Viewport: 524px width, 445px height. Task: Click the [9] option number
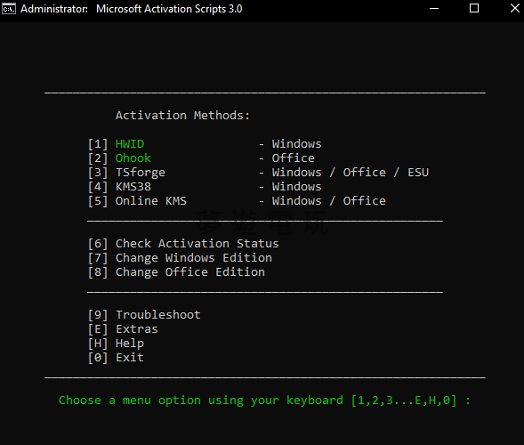98,315
